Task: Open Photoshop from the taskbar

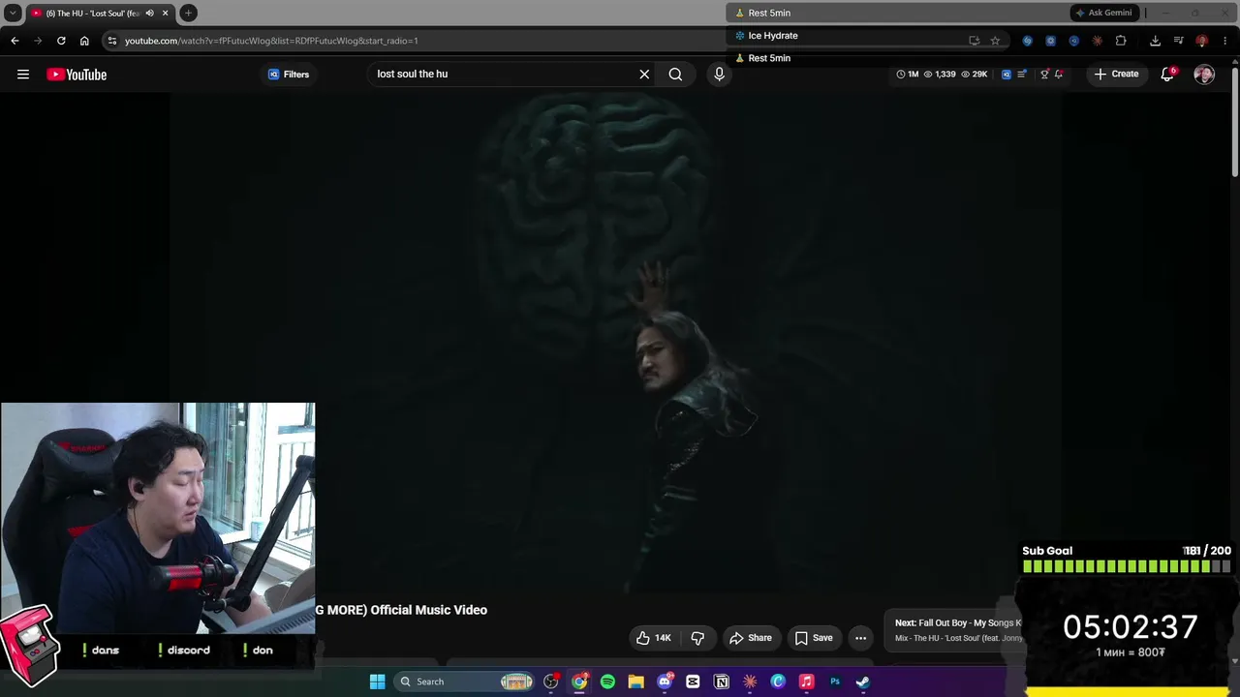Action: (835, 682)
